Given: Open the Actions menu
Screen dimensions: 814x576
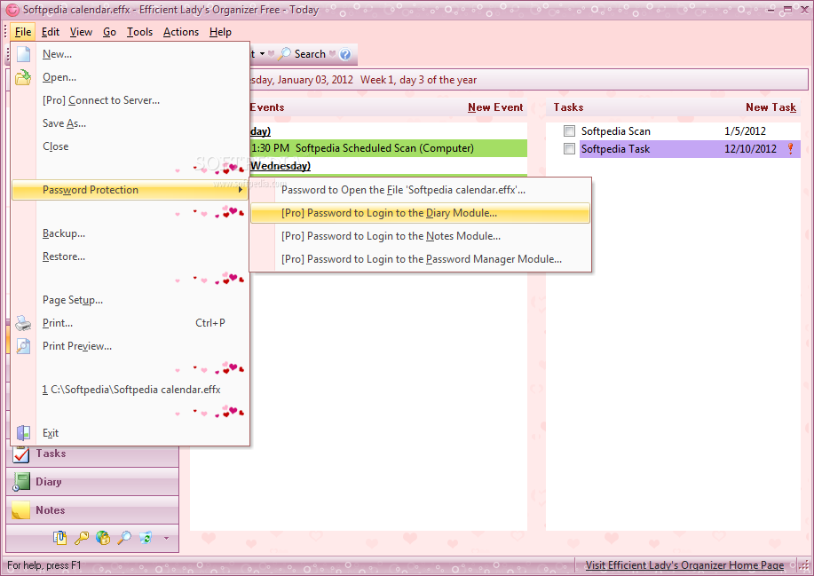Looking at the screenshot, I should click(181, 32).
